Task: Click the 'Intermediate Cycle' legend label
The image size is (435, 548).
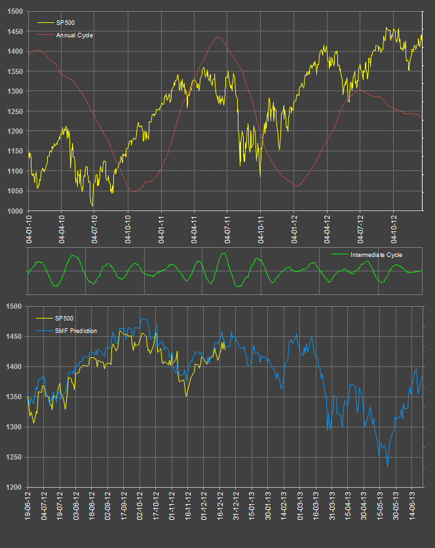Action: click(x=376, y=255)
